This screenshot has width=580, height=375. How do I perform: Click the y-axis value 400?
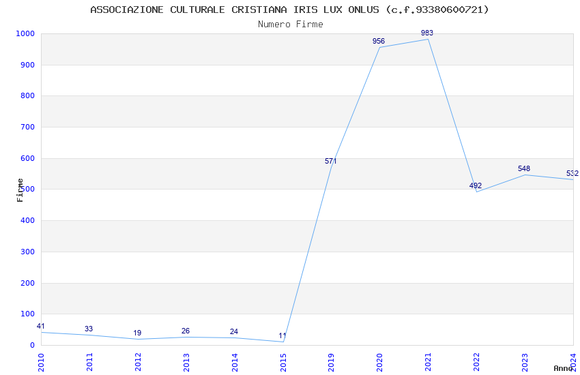click(28, 220)
